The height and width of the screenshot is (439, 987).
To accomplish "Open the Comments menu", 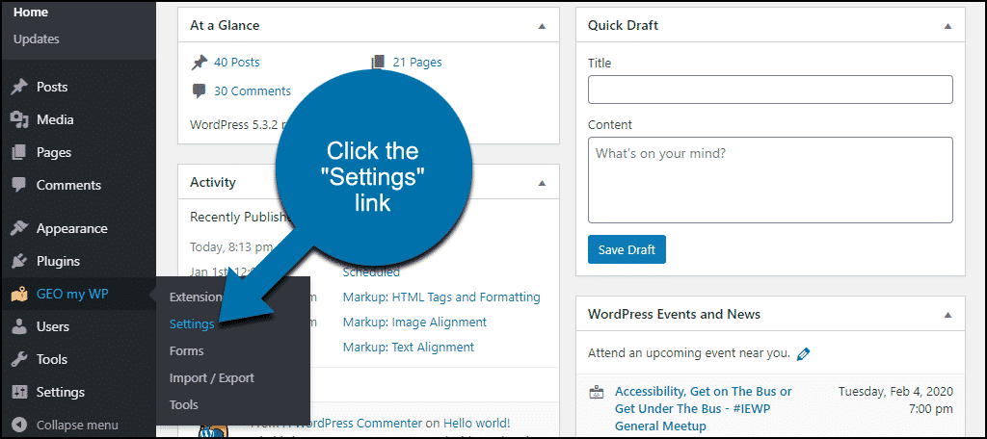I will (x=68, y=185).
